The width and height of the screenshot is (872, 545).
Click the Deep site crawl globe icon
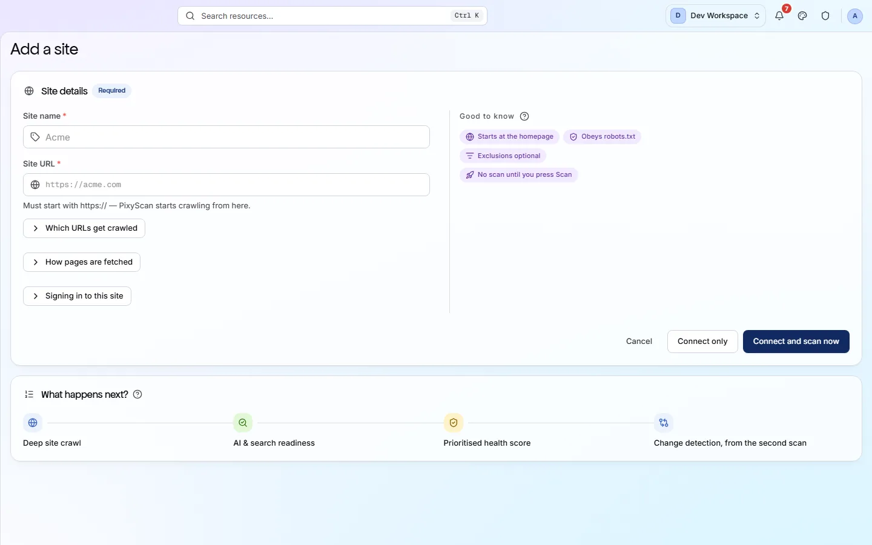pos(33,423)
